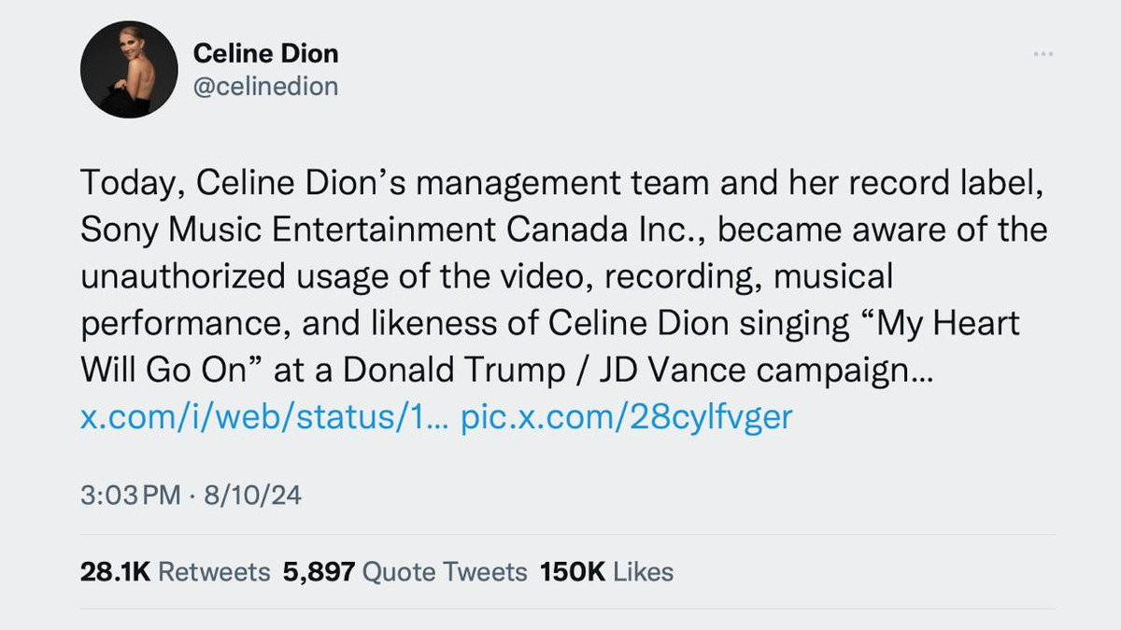Open the Celine Dion display name

[265, 54]
